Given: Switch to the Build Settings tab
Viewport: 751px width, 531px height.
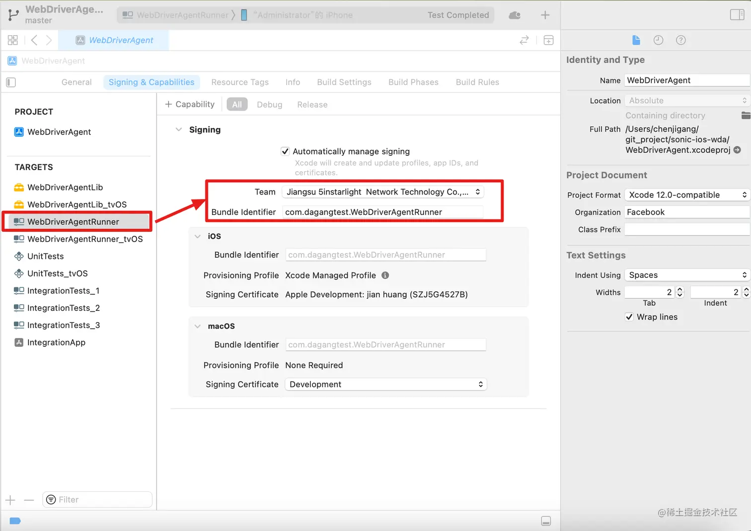Looking at the screenshot, I should [344, 82].
